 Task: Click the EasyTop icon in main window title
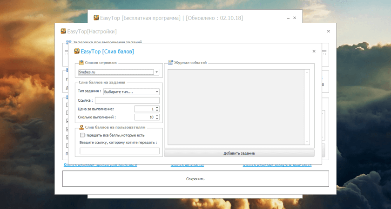[x=96, y=18]
